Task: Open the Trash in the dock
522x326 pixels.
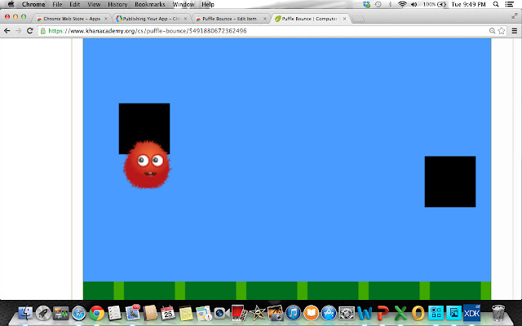Action: point(498,313)
